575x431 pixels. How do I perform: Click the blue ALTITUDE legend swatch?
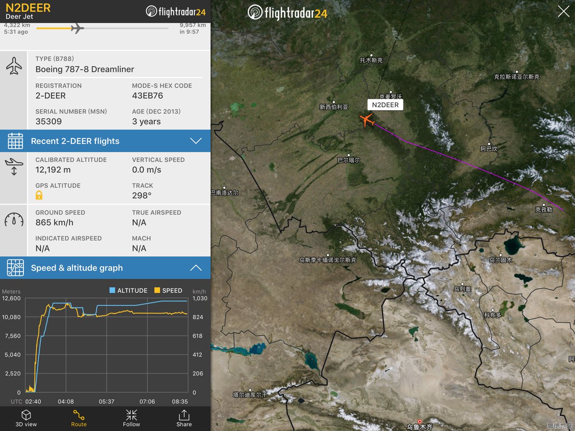tap(112, 290)
